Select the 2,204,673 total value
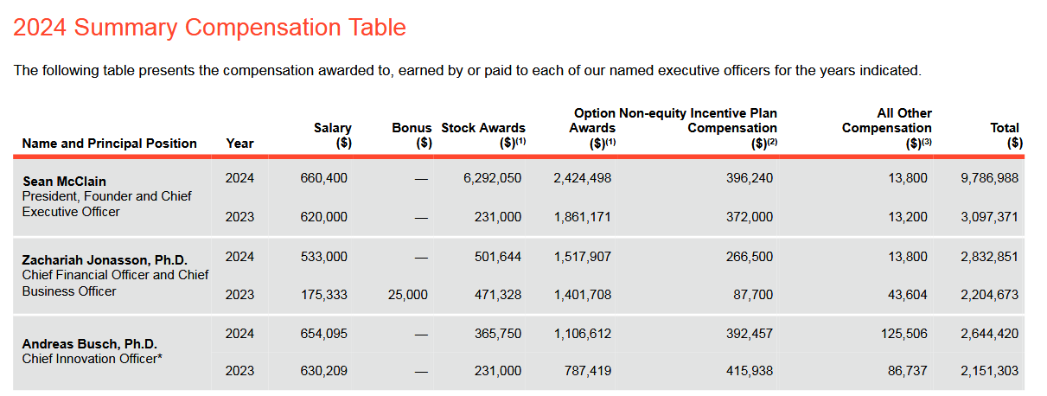The width and height of the screenshot is (1047, 396). (989, 295)
